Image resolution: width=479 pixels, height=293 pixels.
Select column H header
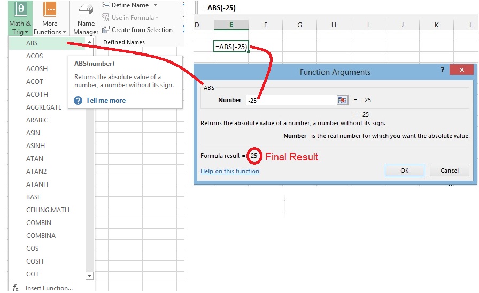click(x=334, y=25)
